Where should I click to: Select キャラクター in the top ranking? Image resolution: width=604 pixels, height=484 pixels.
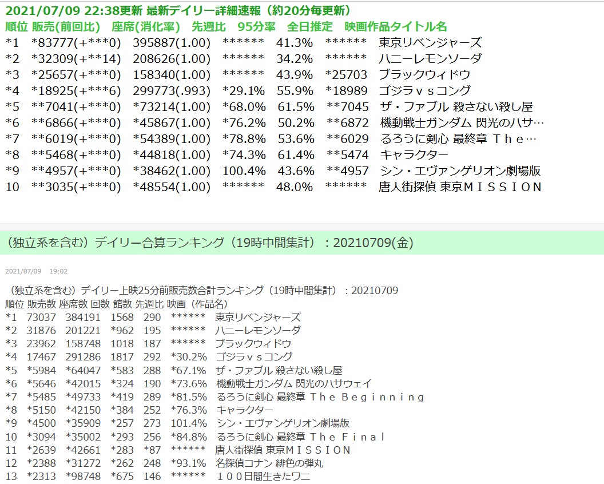click(414, 155)
